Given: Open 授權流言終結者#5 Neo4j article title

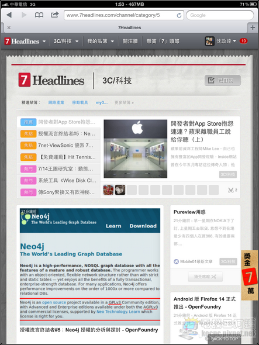Looking at the screenshot, I should click(x=89, y=330).
